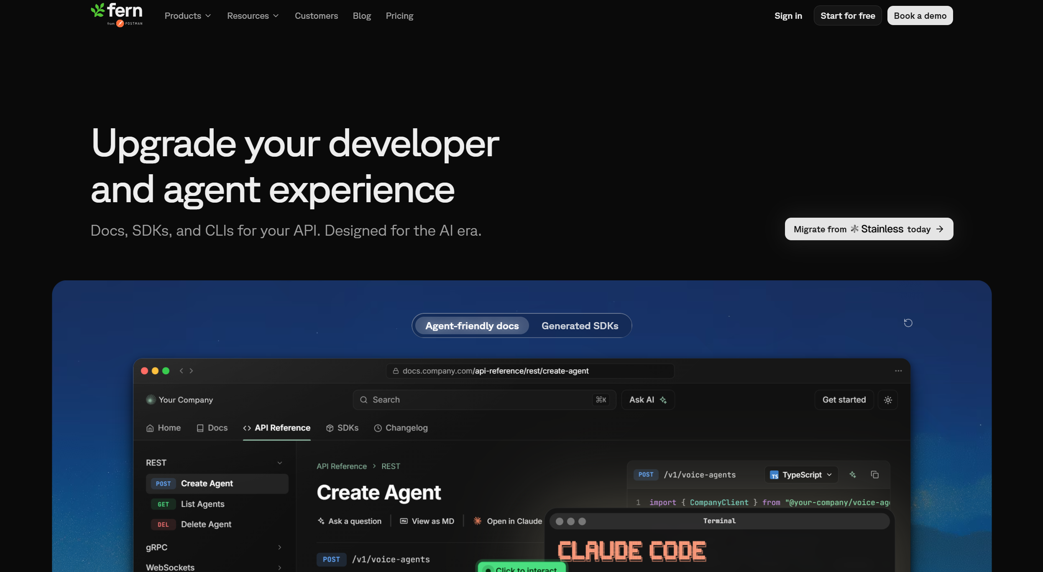Collapse the REST sidebar section
The height and width of the screenshot is (572, 1043).
click(x=215, y=463)
